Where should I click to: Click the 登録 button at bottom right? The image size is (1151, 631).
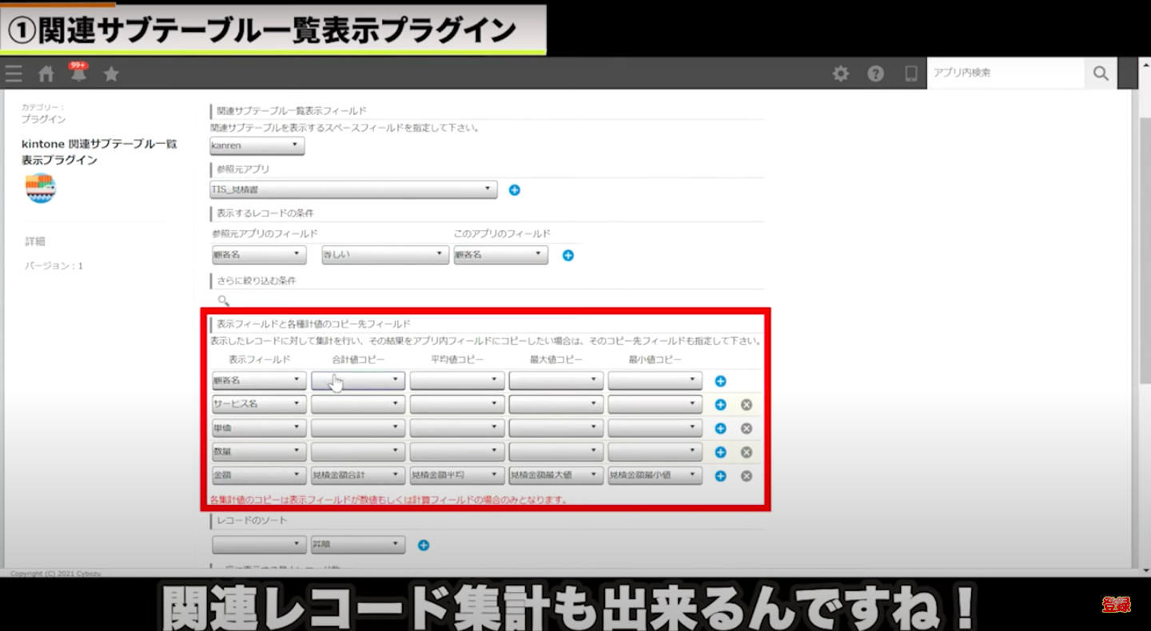pos(1116,605)
